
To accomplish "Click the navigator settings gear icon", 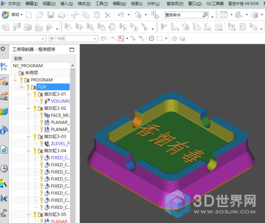I will point(3,49).
